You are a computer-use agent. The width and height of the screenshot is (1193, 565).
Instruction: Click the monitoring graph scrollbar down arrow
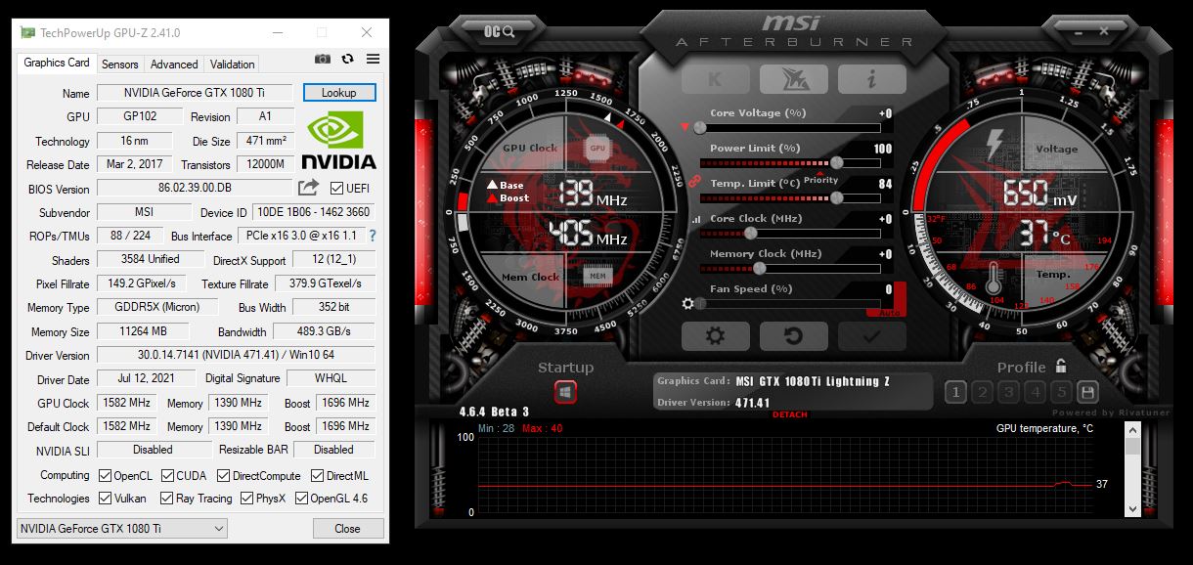[x=1132, y=508]
